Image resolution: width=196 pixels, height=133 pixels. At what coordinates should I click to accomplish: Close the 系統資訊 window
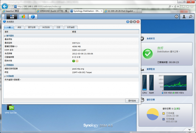click(x=138, y=22)
